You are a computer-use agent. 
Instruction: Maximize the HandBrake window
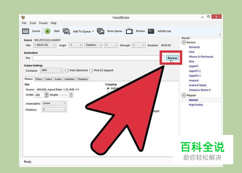coord(208,16)
